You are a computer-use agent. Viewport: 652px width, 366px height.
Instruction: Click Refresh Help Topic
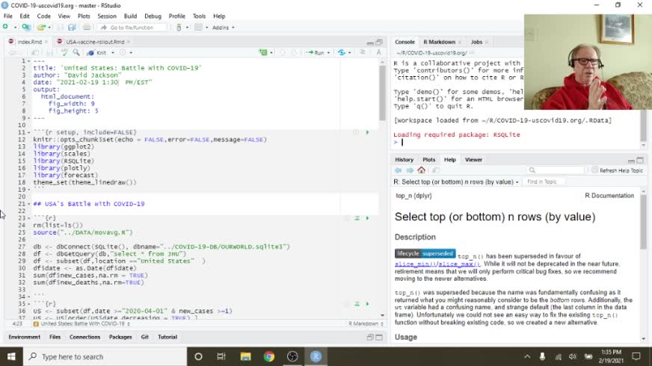(617, 170)
